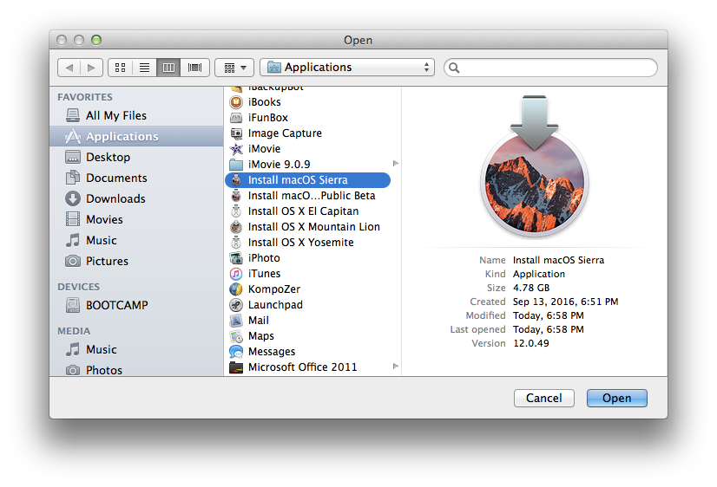Select Applications in sidebar
Image resolution: width=717 pixels, height=487 pixels.
click(x=136, y=136)
